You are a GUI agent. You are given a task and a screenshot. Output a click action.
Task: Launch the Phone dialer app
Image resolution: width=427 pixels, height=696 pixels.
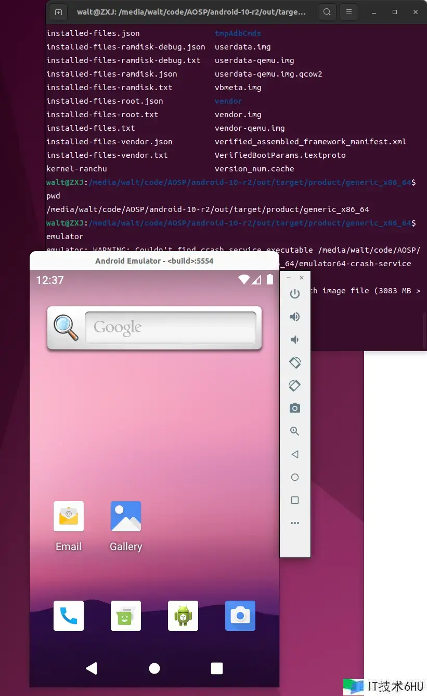point(69,616)
